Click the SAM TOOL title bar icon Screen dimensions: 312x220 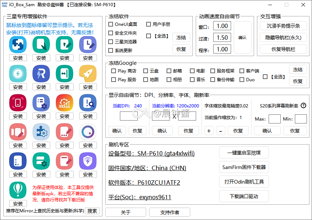tap(4, 5)
